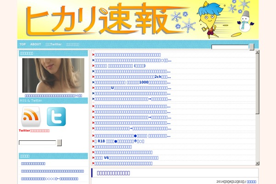Focus the search field in navigation bar
Screen dimensions: 276x184
(230, 47)
